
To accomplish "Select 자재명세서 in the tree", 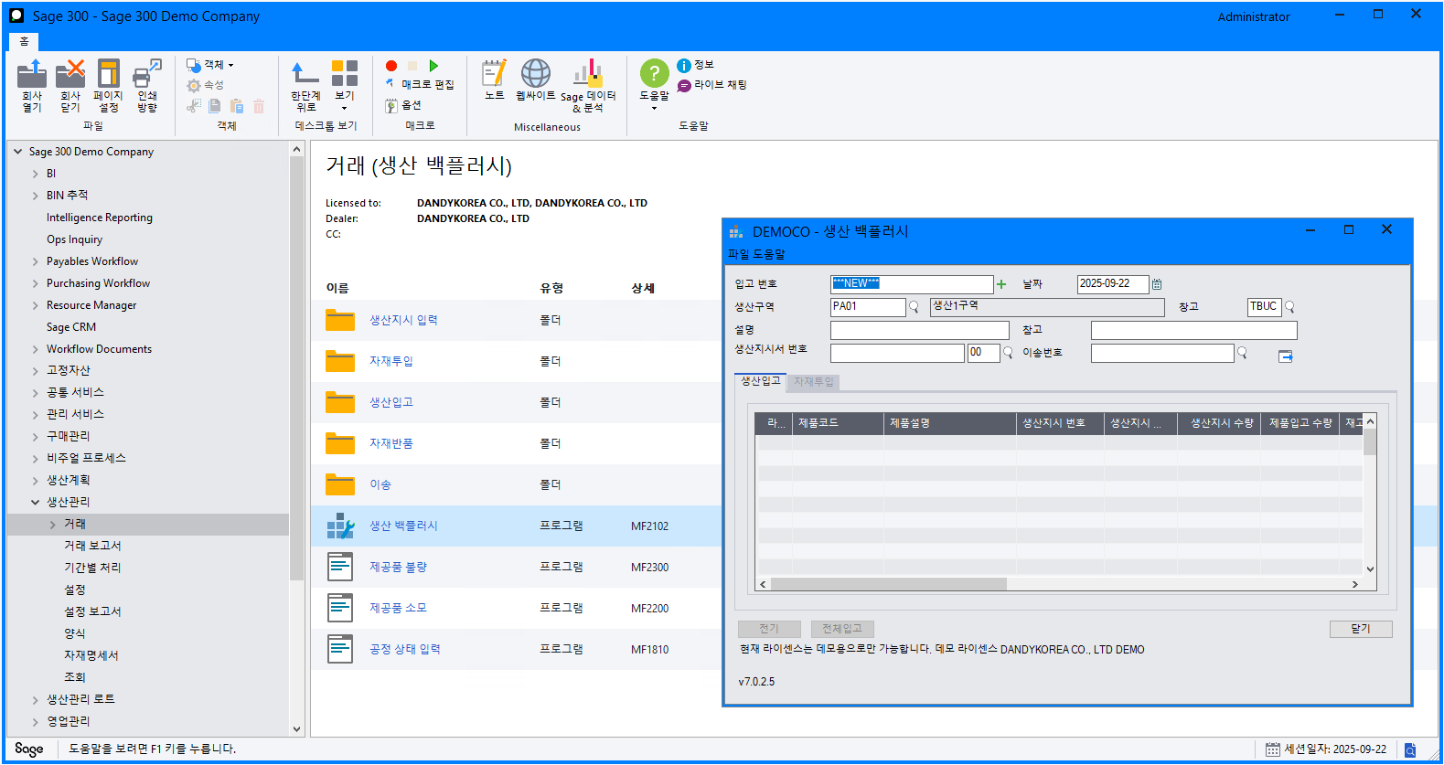I will 91,655.
